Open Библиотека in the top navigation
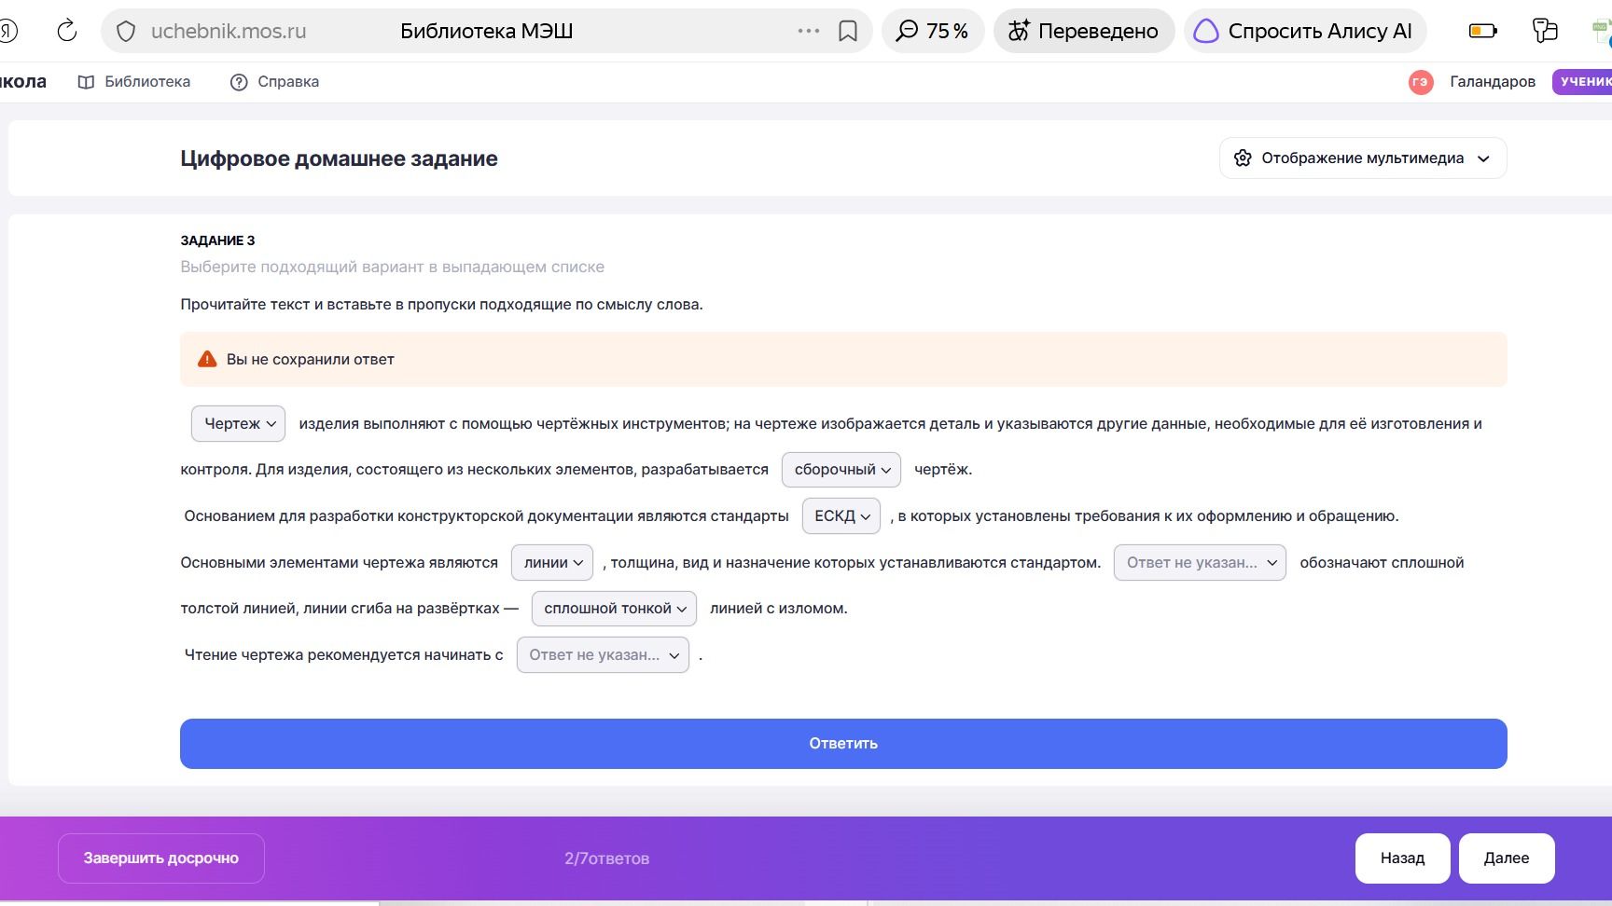The height and width of the screenshot is (906, 1612). coord(134,82)
